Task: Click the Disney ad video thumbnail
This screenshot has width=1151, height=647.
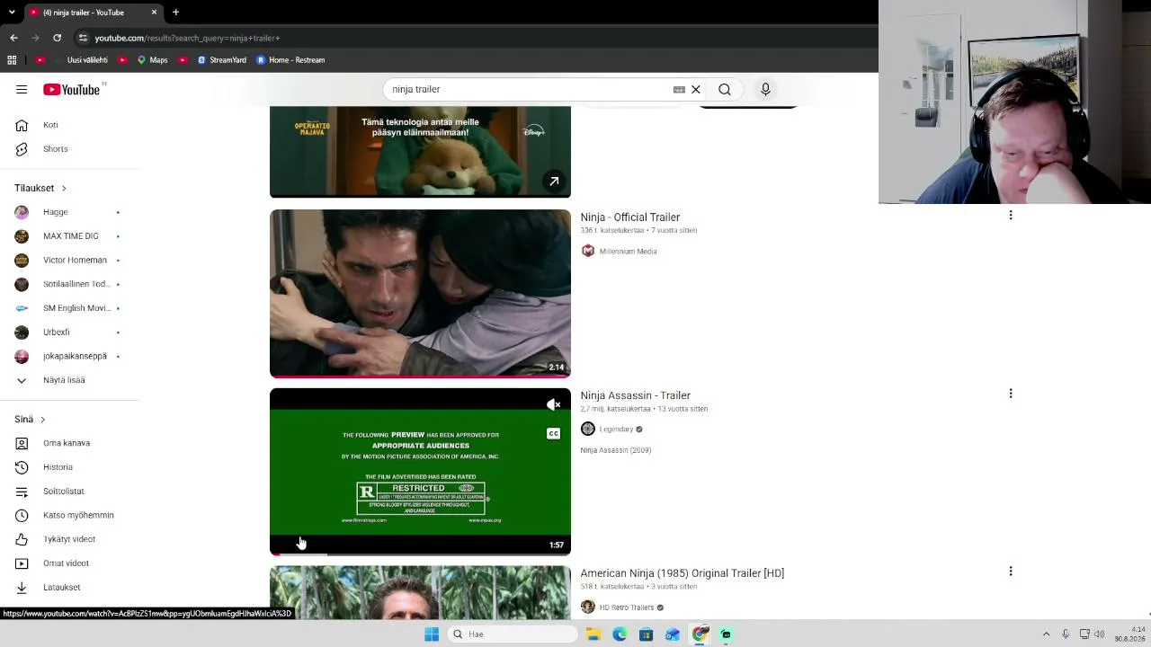Action: [x=420, y=152]
